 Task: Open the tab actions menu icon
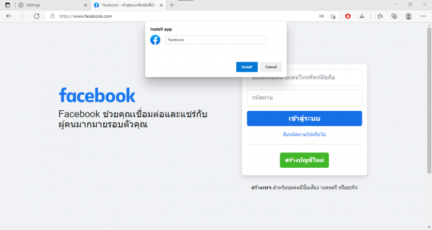point(8,5)
